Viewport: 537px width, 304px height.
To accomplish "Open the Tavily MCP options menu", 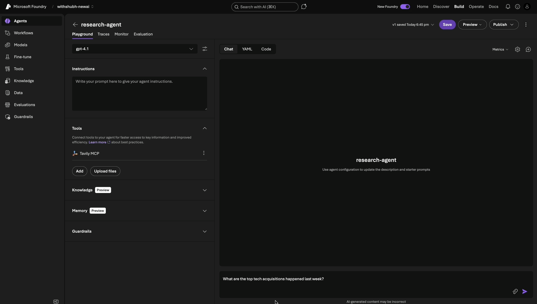I will point(204,153).
